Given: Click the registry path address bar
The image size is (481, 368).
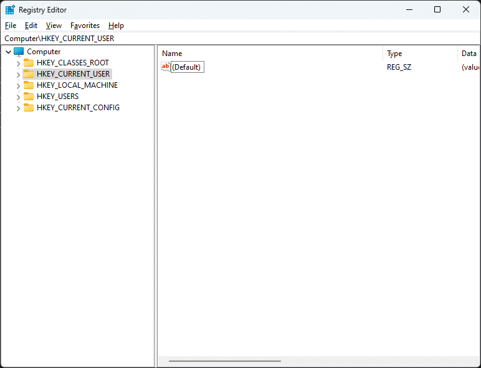Looking at the screenshot, I should click(240, 39).
